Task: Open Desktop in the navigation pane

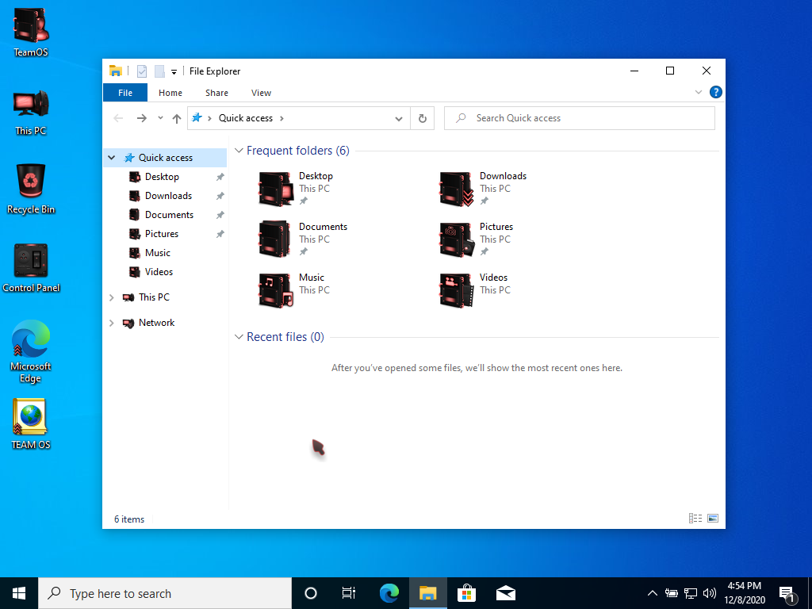Action: (162, 177)
